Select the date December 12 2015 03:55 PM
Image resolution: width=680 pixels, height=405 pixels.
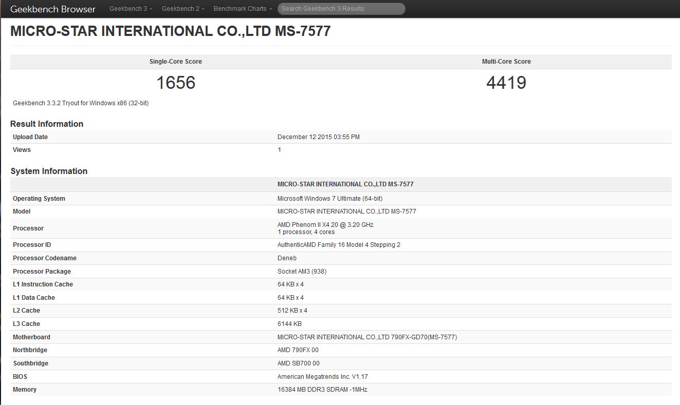(x=319, y=137)
